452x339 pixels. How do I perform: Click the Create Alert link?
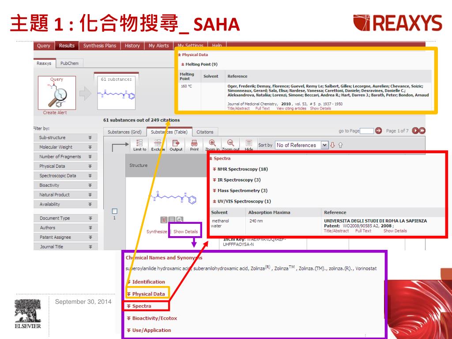point(55,113)
